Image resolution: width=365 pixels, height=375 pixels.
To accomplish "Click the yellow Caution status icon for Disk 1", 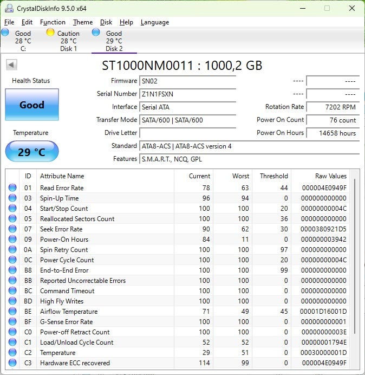I will [50, 33].
